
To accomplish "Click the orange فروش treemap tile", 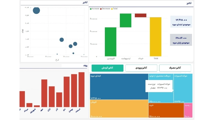I will point(119,109).
